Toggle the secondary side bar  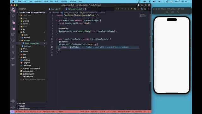click(x=145, y=5)
